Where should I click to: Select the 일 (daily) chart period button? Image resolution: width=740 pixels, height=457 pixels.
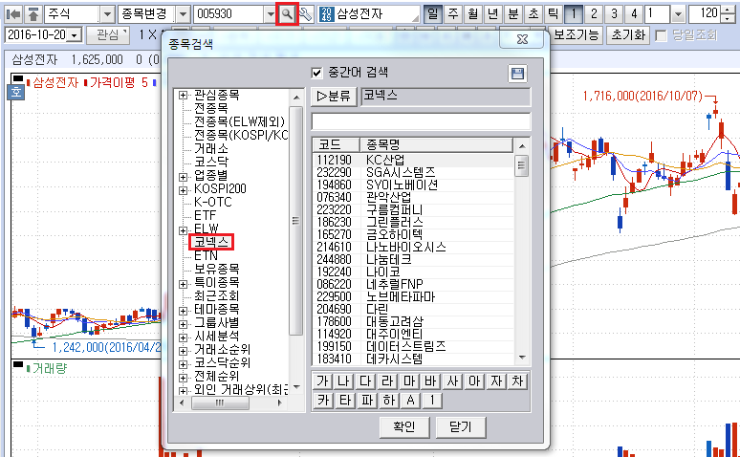433,14
